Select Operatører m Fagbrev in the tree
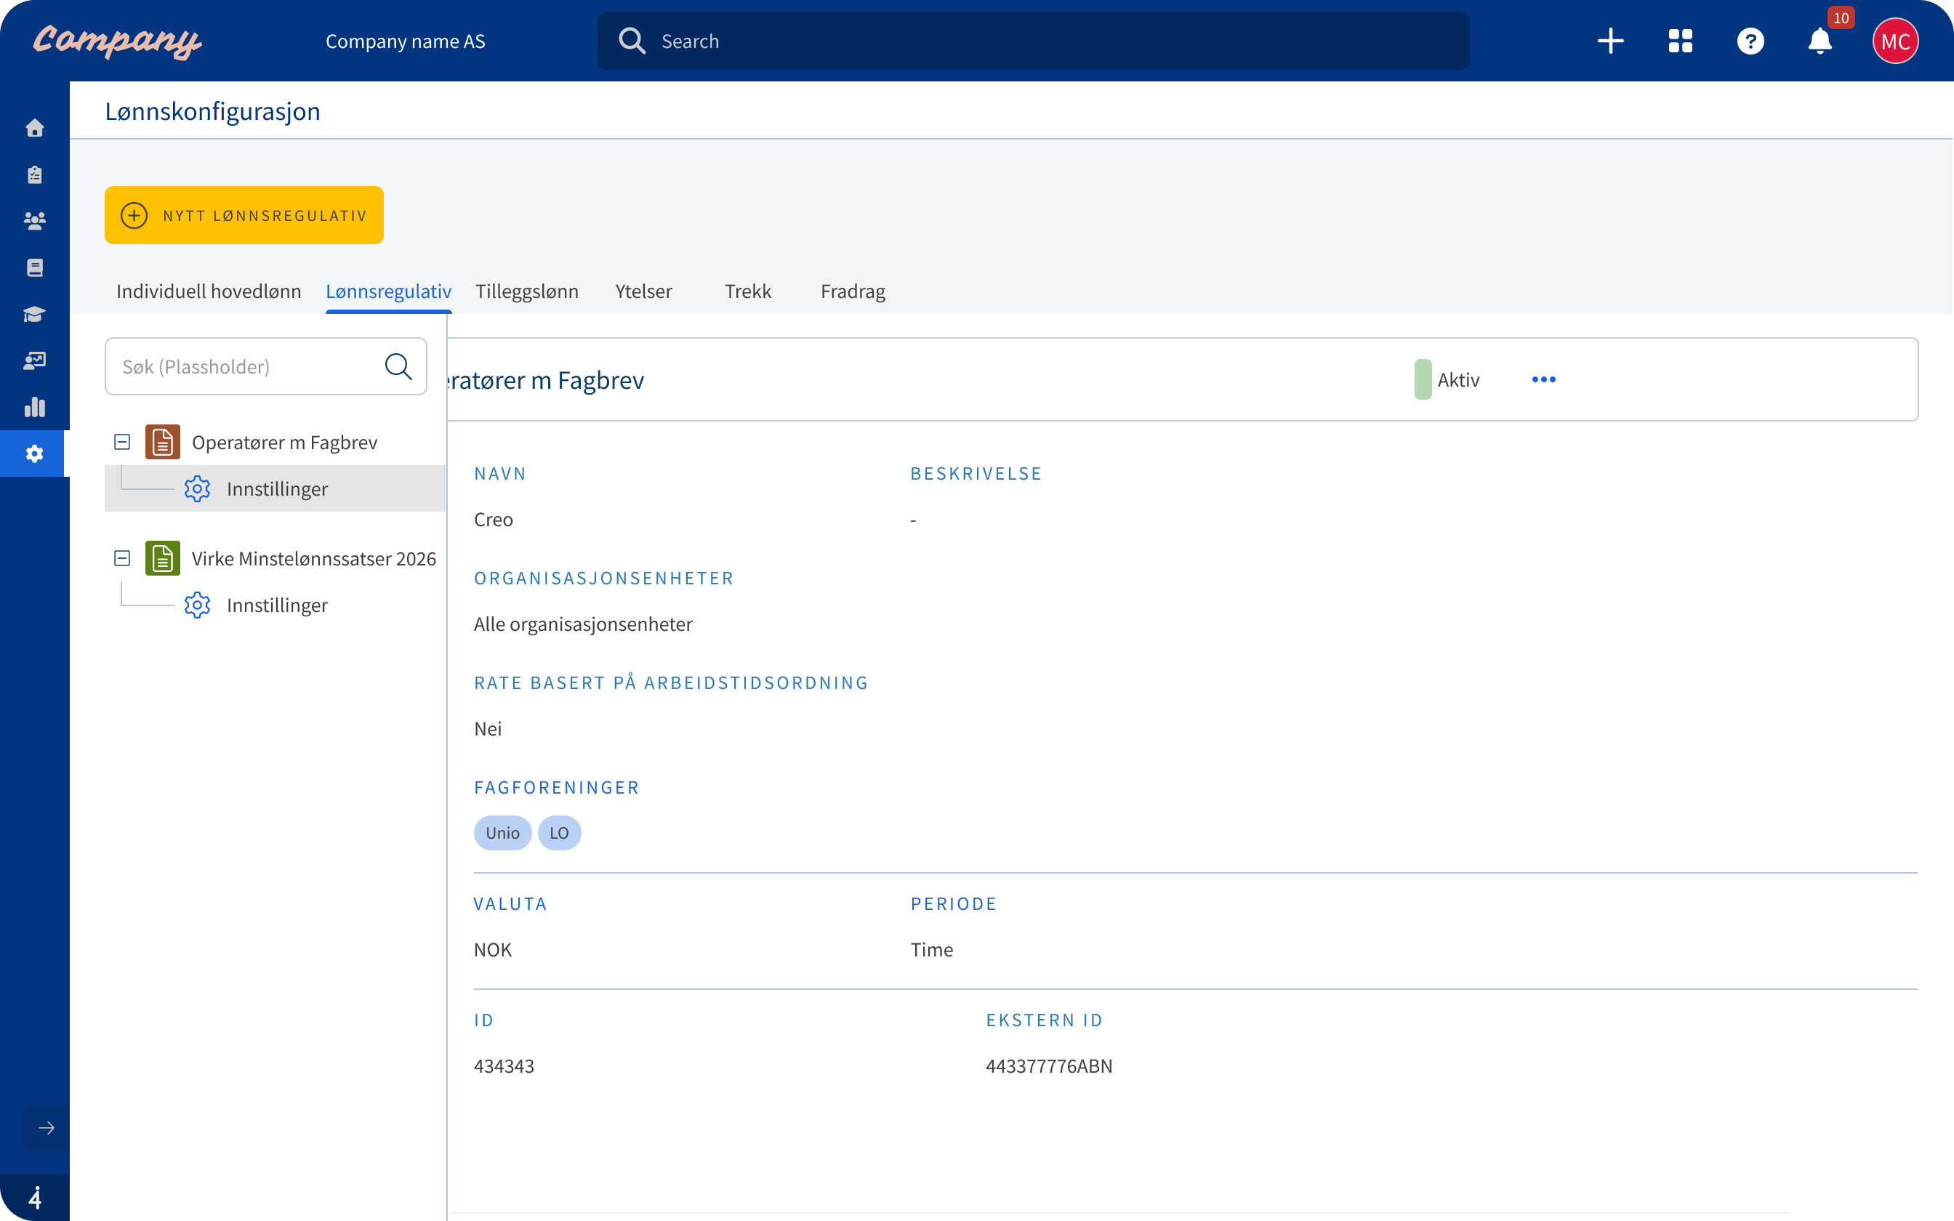 click(x=284, y=443)
